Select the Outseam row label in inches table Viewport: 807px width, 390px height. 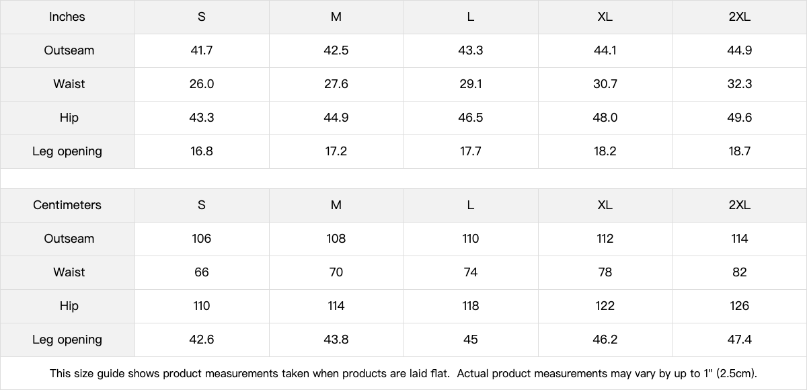tap(69, 50)
